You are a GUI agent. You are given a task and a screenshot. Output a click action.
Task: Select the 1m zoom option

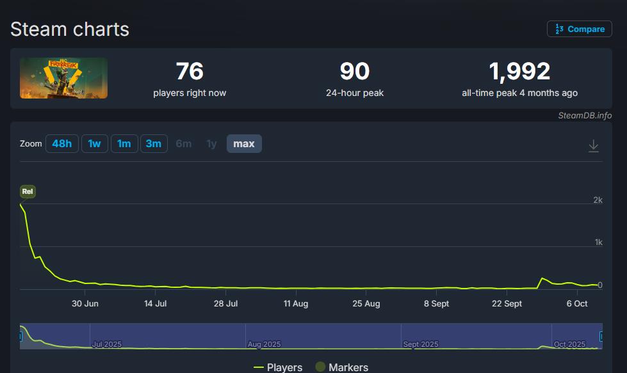click(124, 144)
